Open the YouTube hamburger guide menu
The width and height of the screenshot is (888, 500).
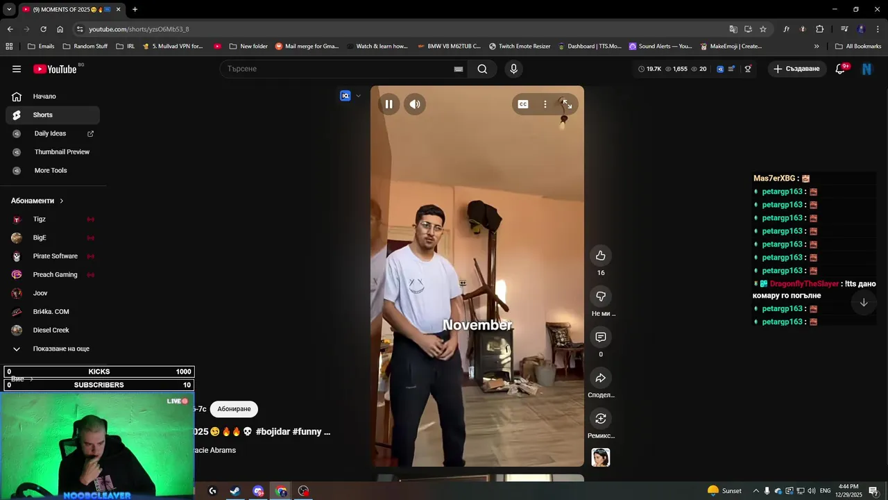(x=17, y=69)
